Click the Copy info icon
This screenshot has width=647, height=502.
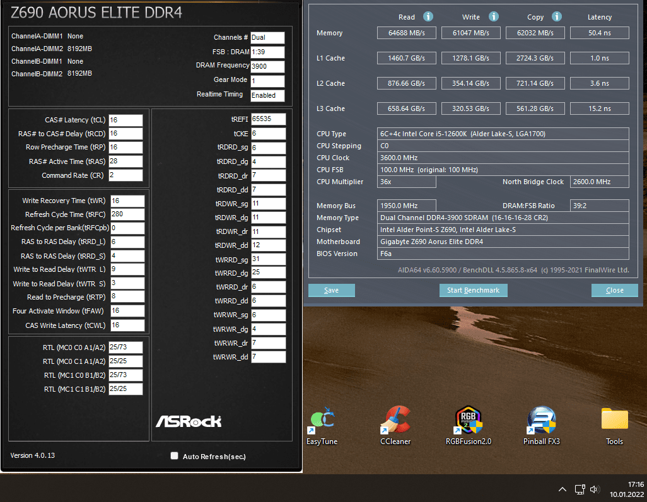point(557,16)
